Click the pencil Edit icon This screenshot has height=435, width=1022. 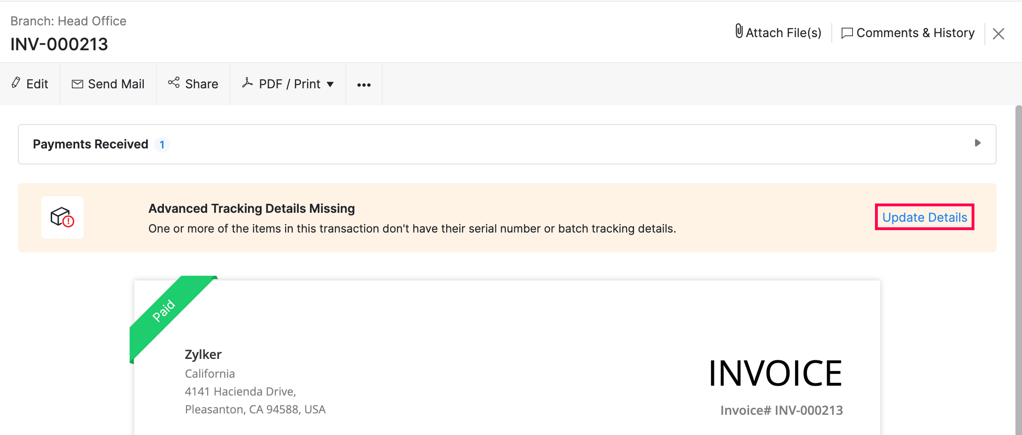click(x=16, y=83)
